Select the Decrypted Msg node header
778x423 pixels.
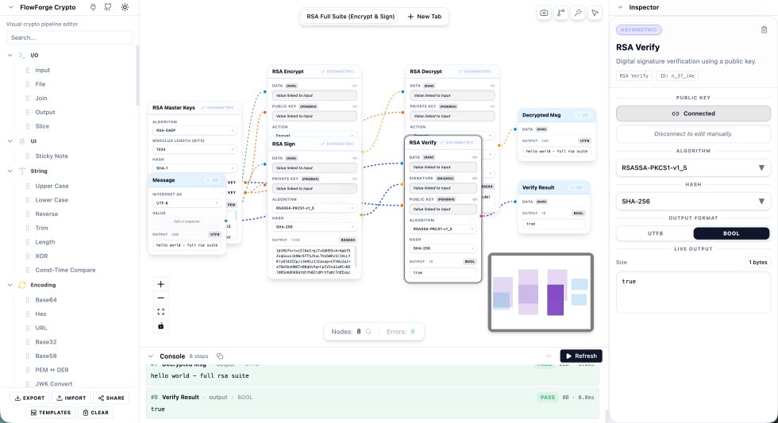(557, 115)
